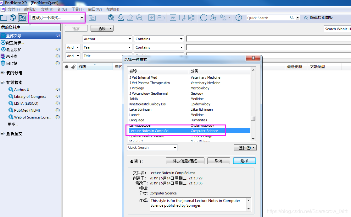This screenshot has width=351, height=217.
Task: Click the 查找(F) button in style dialog
Action: tap(245, 148)
